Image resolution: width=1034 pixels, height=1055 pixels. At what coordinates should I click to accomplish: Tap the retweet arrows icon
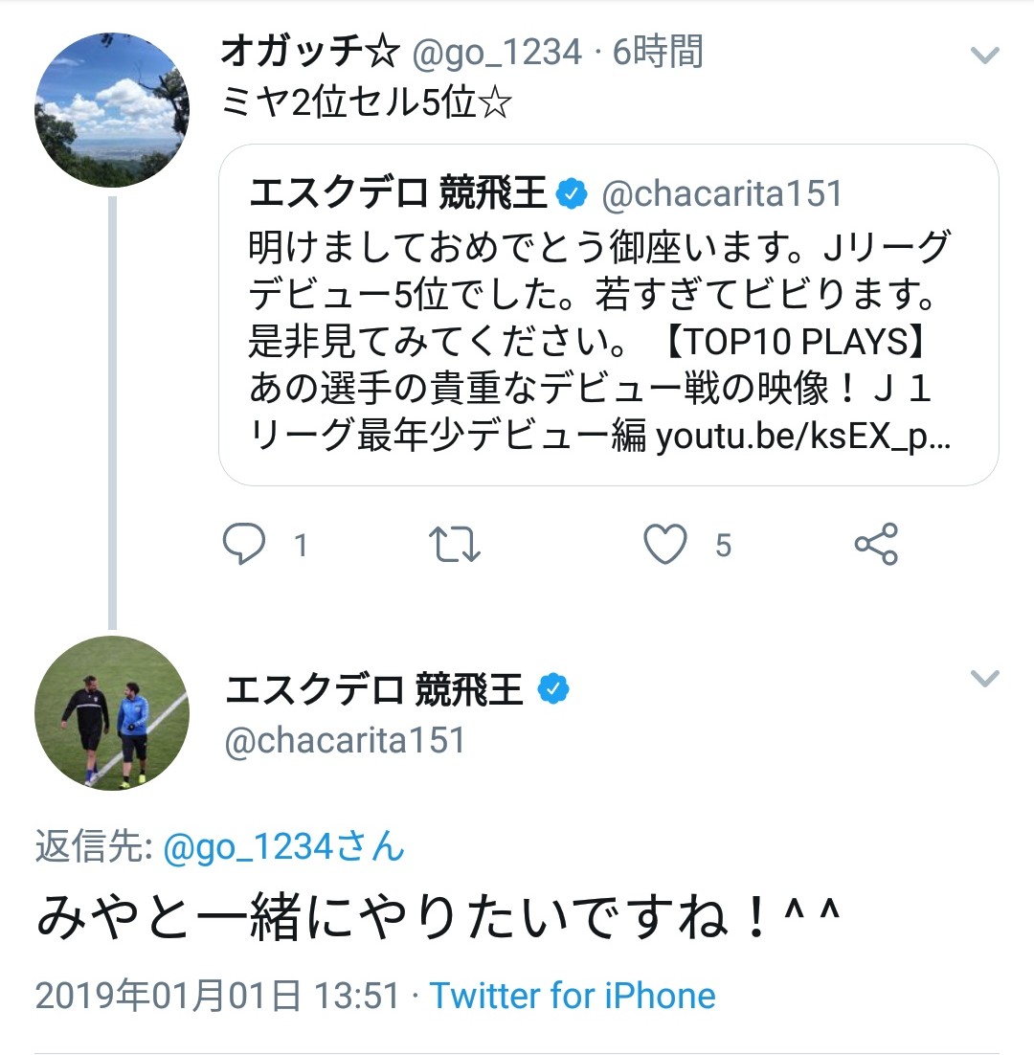pyautogui.click(x=455, y=544)
